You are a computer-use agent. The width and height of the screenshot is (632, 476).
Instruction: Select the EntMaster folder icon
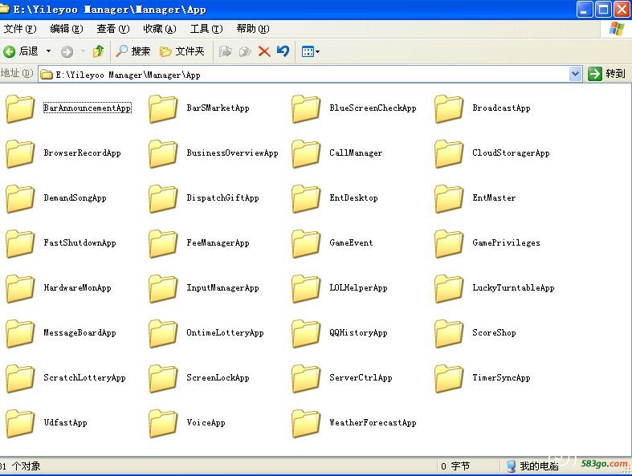tap(449, 198)
